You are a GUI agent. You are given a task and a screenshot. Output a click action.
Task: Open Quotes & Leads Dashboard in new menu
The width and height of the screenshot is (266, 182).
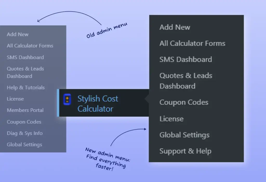click(186, 81)
